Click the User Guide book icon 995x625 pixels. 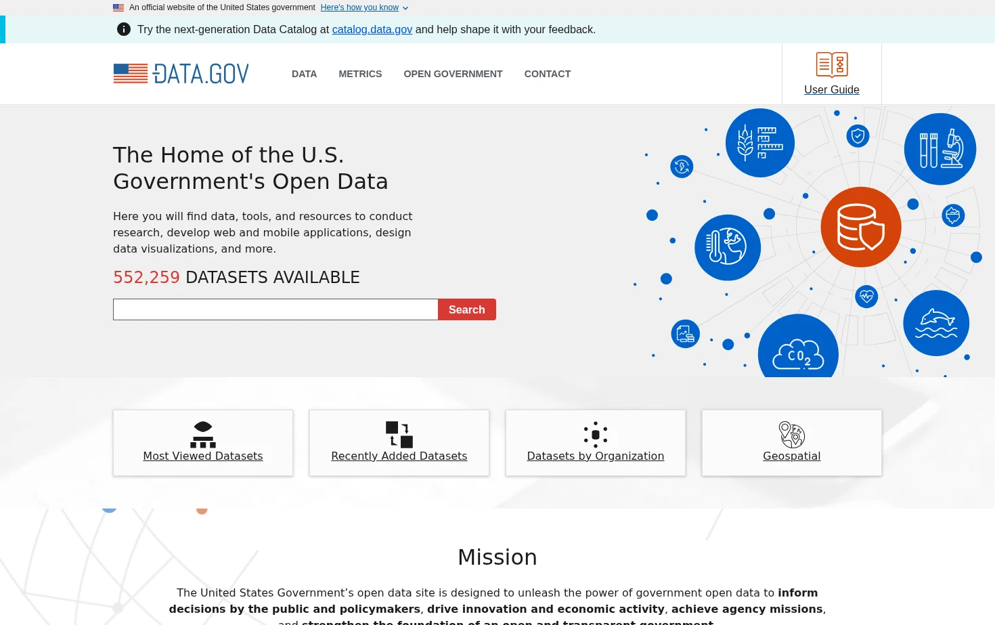coord(832,65)
